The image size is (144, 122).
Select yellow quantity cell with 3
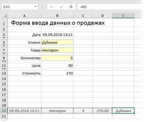tap(57, 58)
